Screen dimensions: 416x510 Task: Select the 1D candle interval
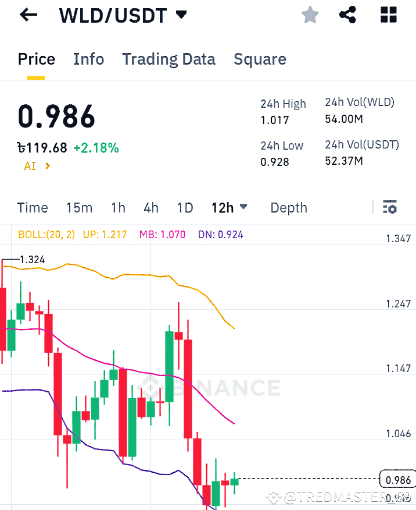pos(185,208)
